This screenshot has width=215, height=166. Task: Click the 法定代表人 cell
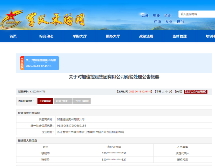(182, 153)
